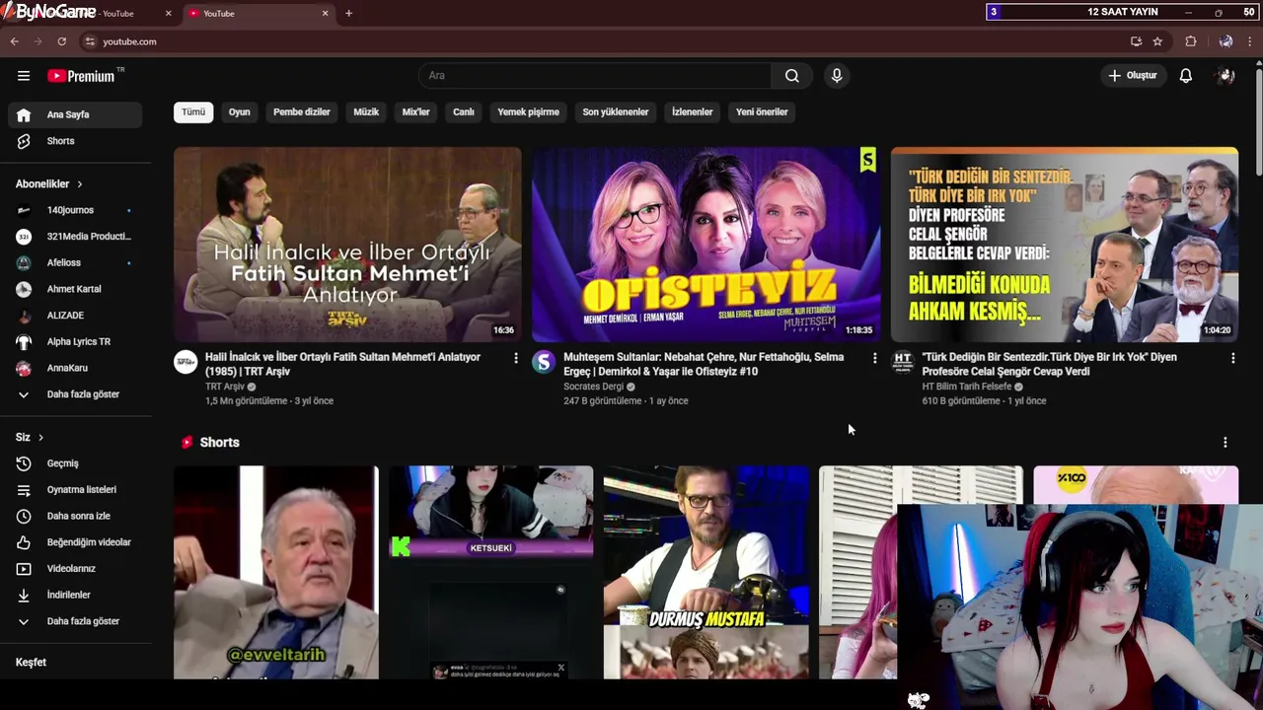Viewport: 1263px width, 710px height.
Task: Go to YouTube Premium home logo
Action: [81, 76]
